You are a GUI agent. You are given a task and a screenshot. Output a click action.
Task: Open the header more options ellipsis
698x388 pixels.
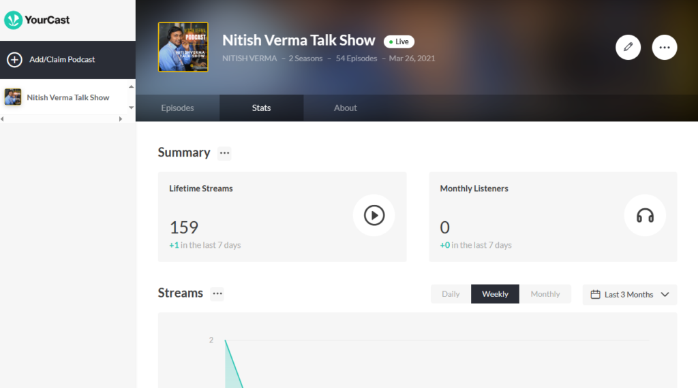pyautogui.click(x=665, y=47)
